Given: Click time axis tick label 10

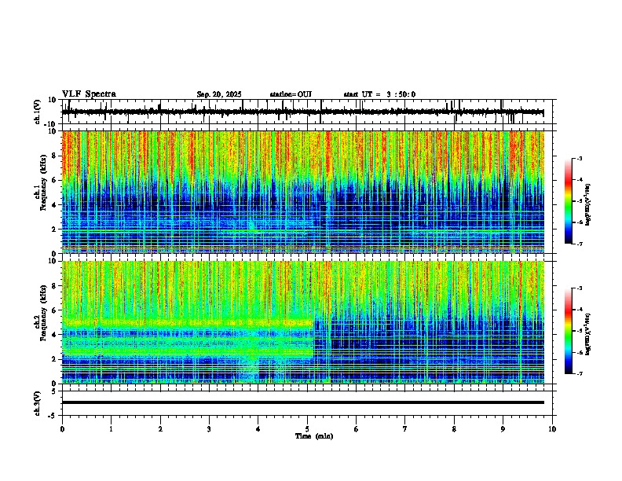Looking at the screenshot, I should coord(552,429).
